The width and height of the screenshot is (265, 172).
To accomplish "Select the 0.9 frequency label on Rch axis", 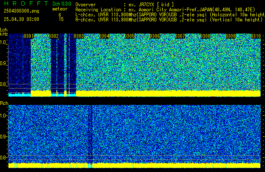I will coord(3,136).
